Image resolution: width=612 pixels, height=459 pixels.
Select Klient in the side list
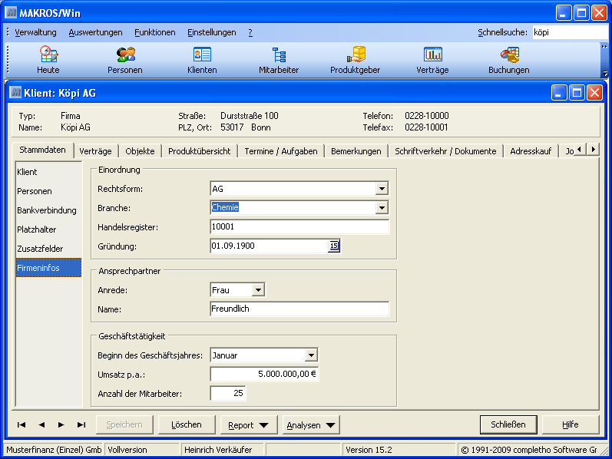(48, 172)
